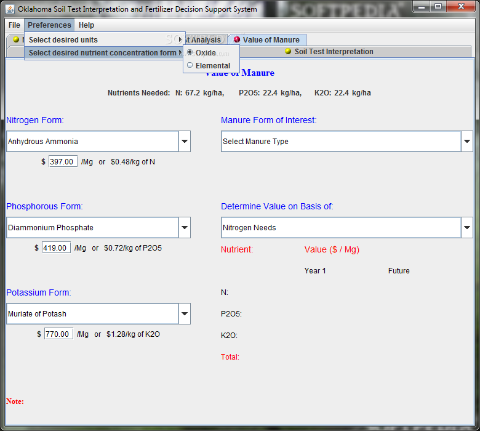Expand the Nitrogen Form dropdown arrow

[x=185, y=141]
